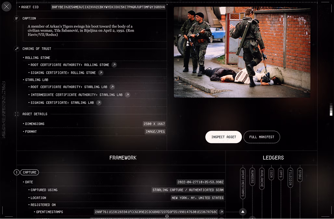334x219 pixels.
Task: Open Starling Lab signing certificate link
Action: pyautogui.click(x=99, y=103)
